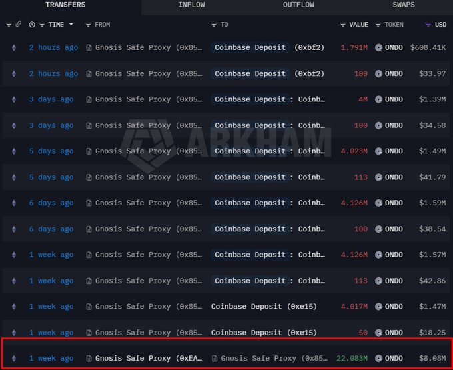This screenshot has height=370, width=453.
Task: Click the USD column header label
Action: [440, 25]
